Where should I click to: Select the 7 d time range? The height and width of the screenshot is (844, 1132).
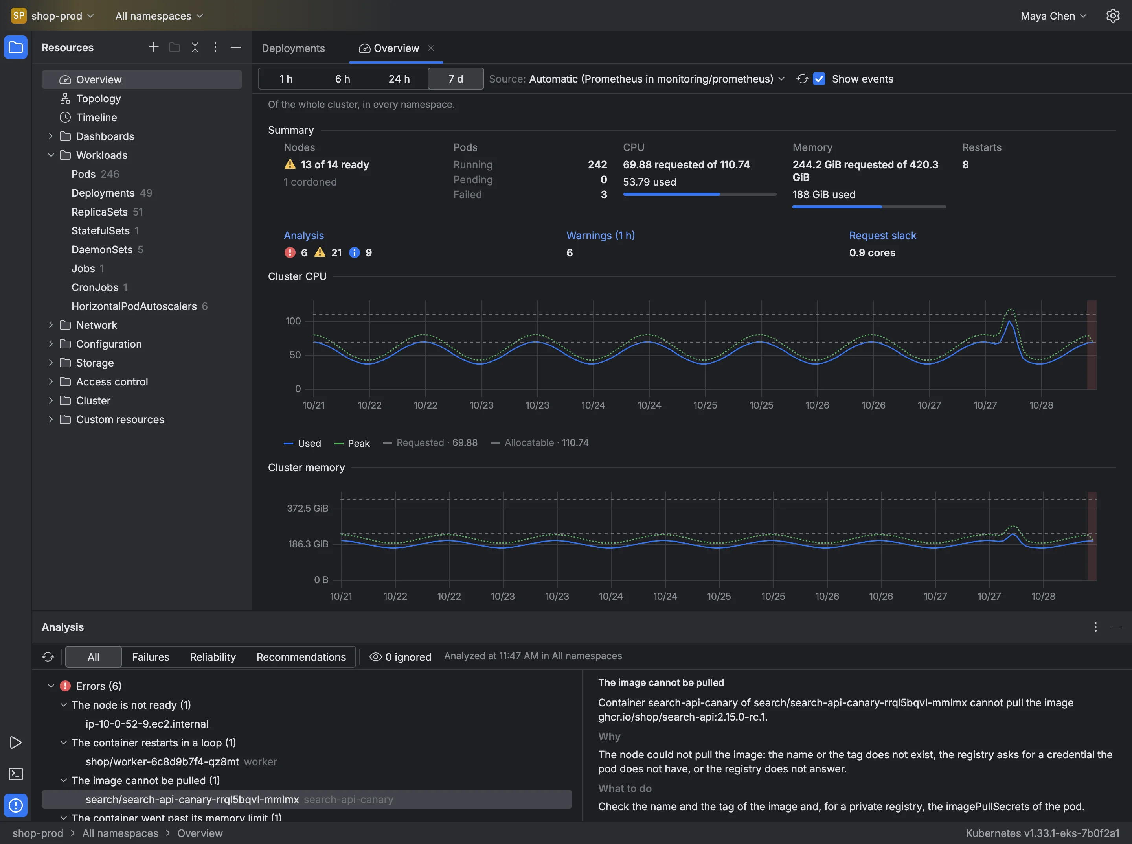[456, 79]
